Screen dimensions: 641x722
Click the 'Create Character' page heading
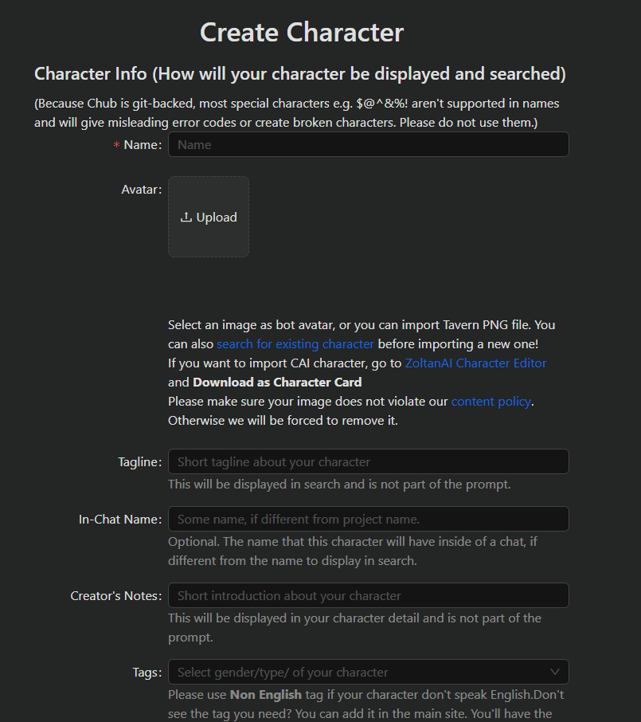click(302, 32)
